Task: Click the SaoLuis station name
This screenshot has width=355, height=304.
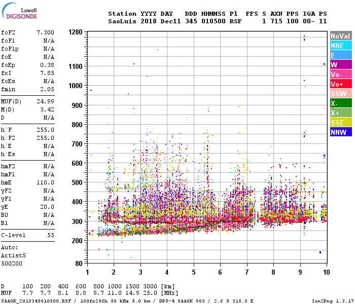Action: (x=122, y=21)
